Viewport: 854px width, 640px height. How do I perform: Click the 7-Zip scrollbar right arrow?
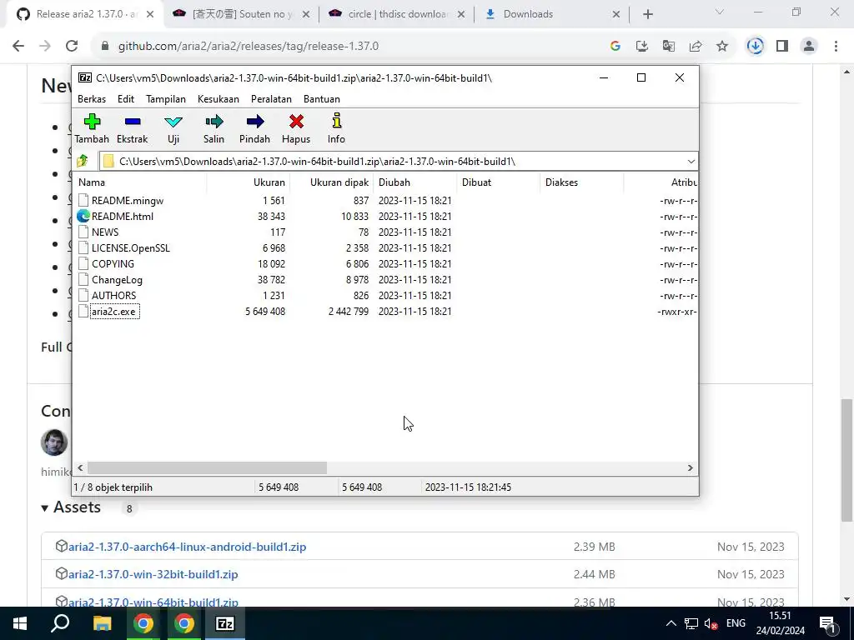[x=690, y=468]
